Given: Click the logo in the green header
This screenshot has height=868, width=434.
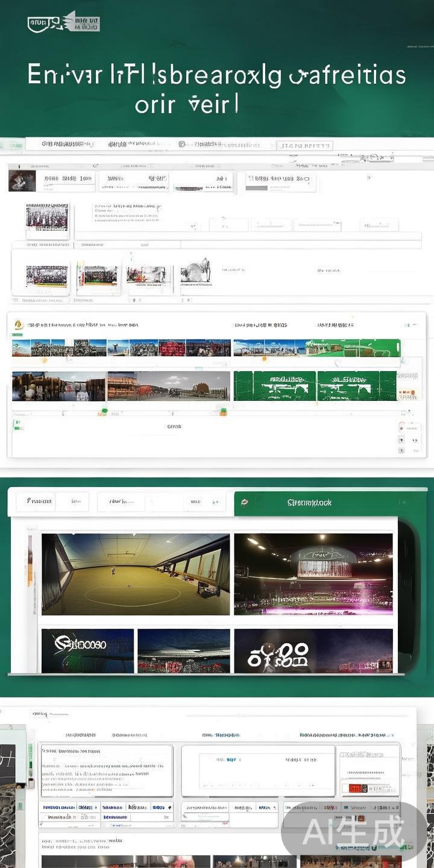Looking at the screenshot, I should [63, 22].
